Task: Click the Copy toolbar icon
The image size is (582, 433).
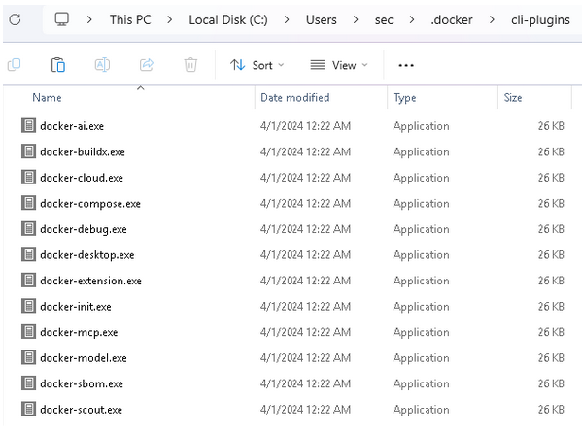Action: 15,65
